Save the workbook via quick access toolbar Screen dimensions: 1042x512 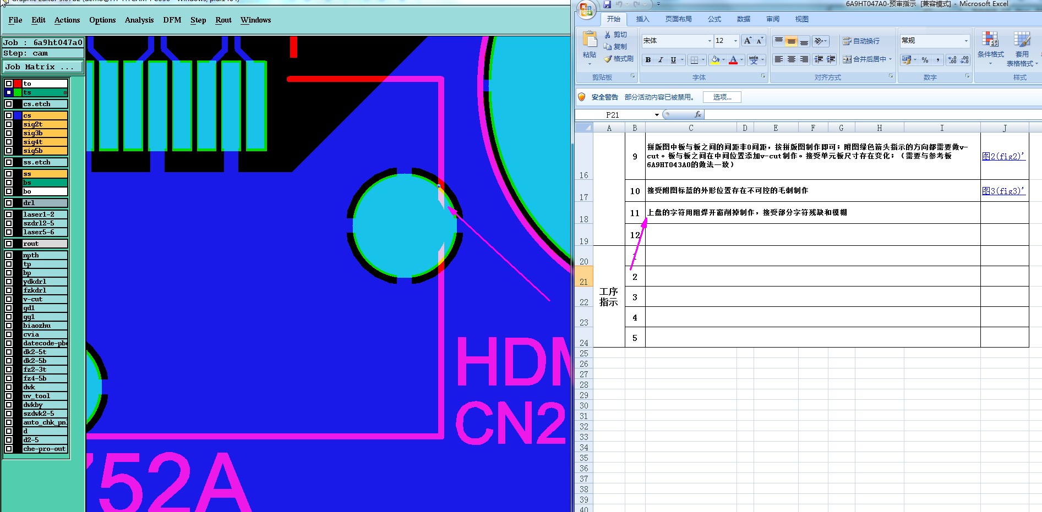coord(607,4)
